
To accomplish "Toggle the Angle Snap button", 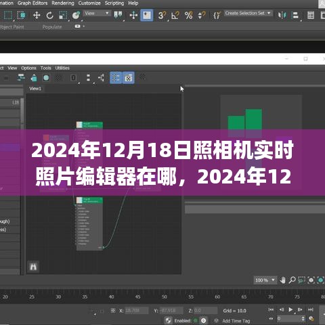I will coord(175,16).
